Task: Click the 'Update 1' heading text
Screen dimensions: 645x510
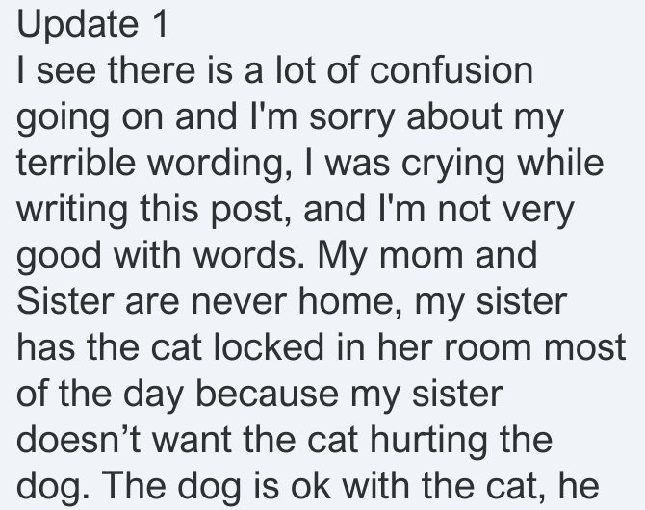Action: click(92, 25)
